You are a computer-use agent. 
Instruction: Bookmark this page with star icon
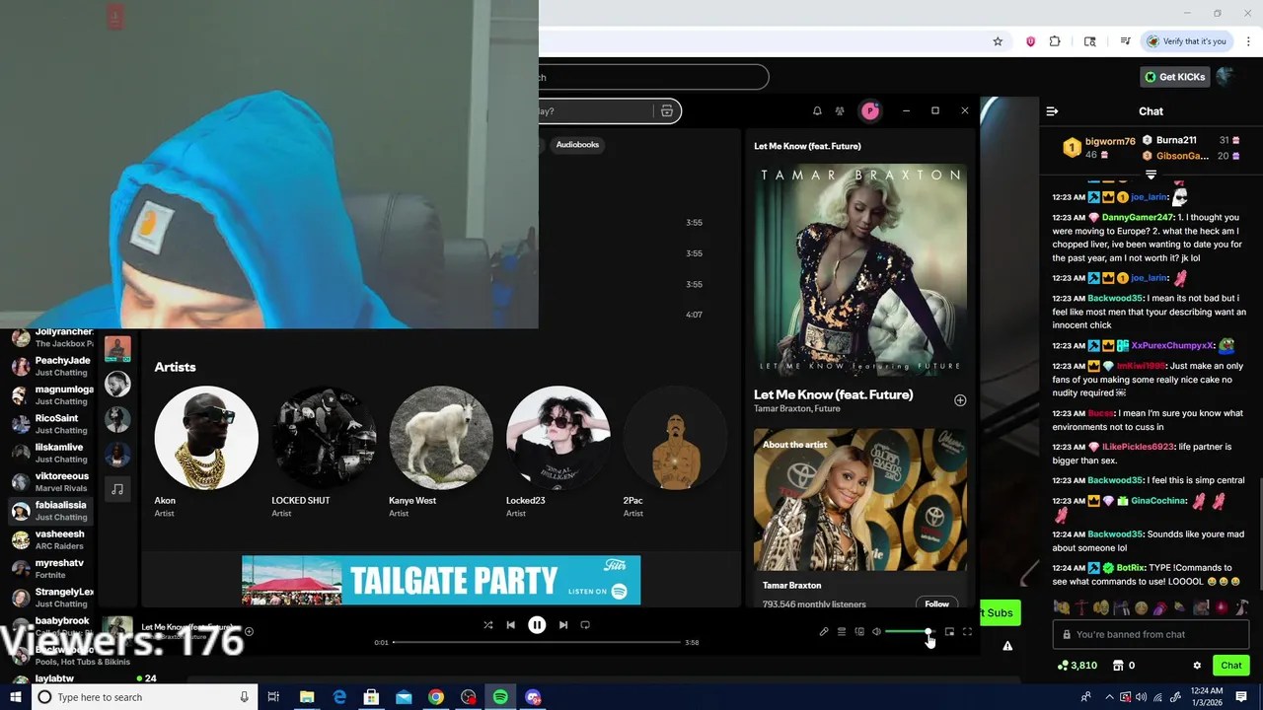point(998,41)
